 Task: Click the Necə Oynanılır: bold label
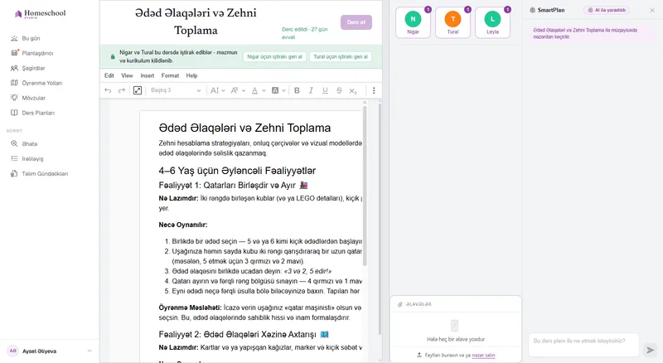[x=183, y=225]
